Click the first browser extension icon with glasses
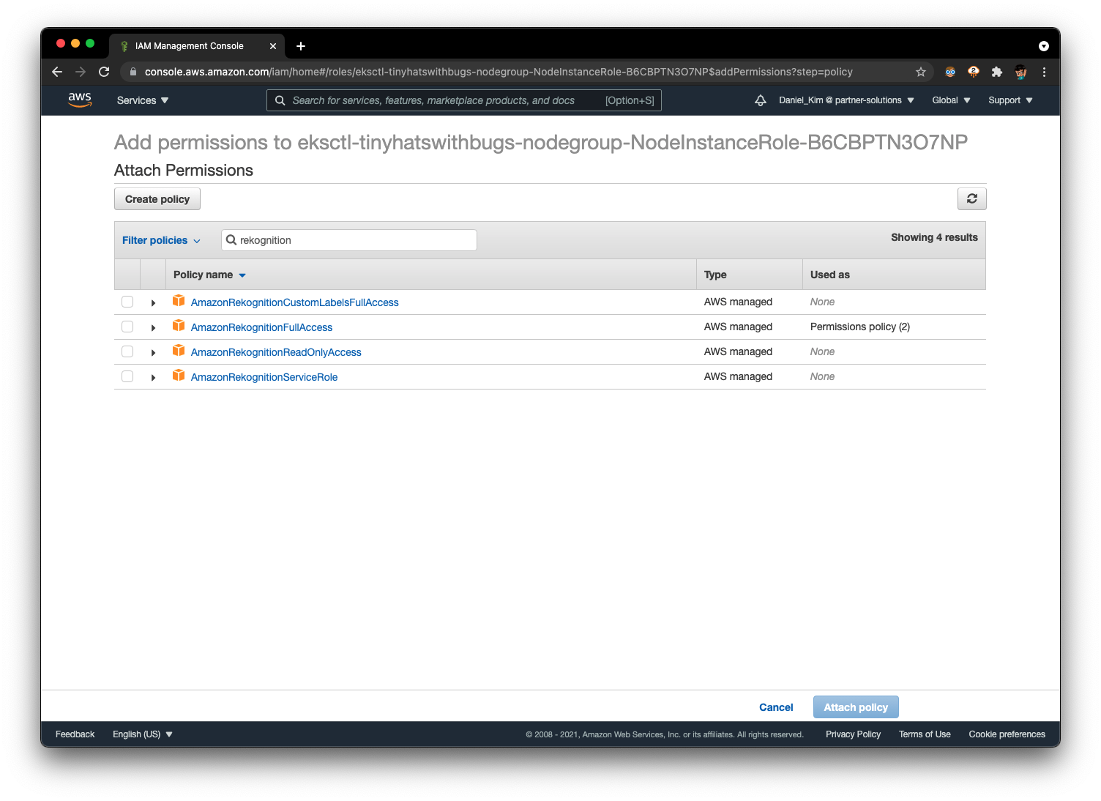Viewport: 1101px width, 801px height. [x=950, y=72]
